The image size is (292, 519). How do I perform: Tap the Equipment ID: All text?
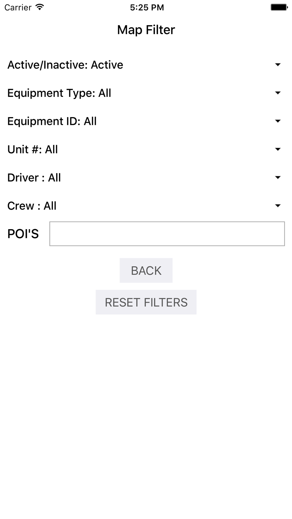52,121
